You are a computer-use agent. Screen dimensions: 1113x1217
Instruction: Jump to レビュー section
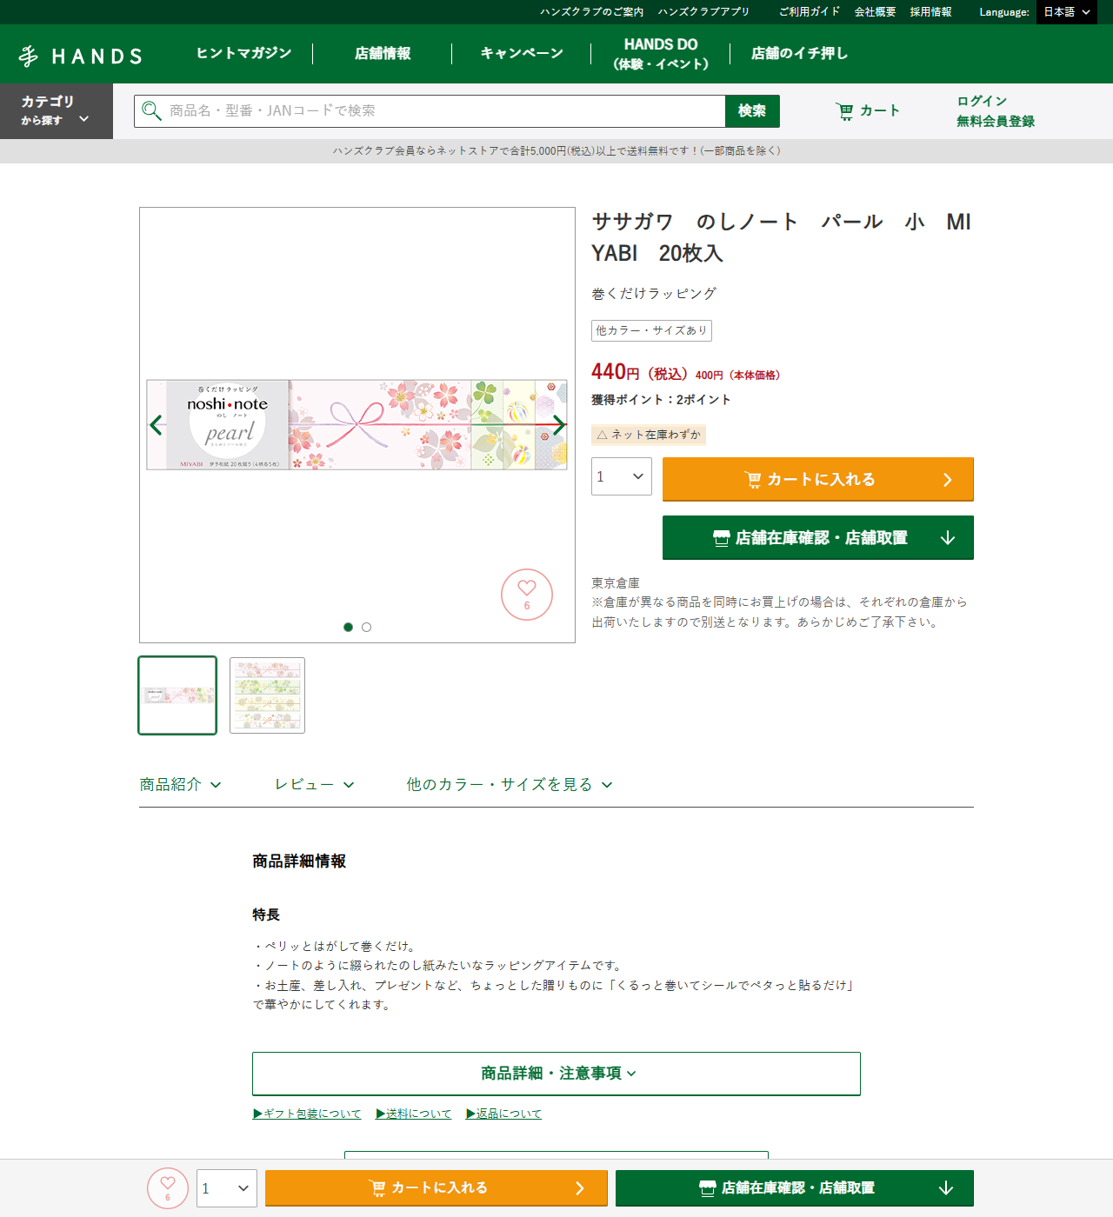point(314,784)
